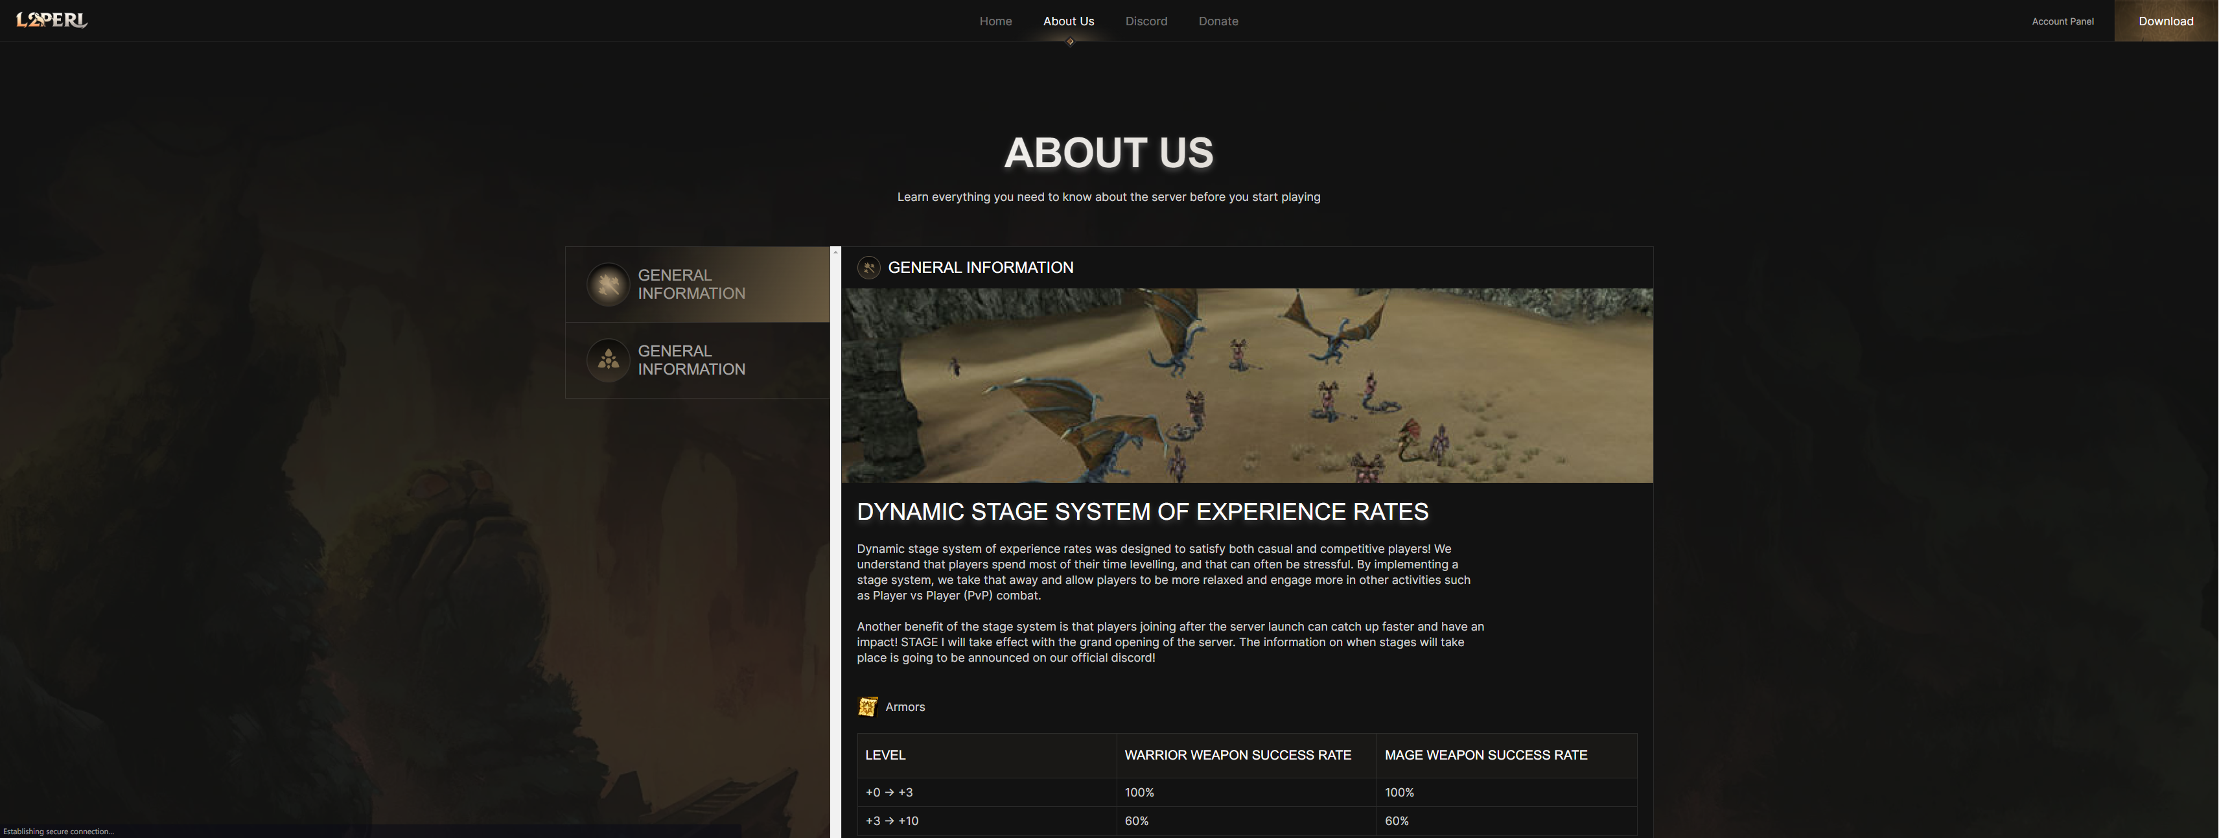Screen dimensions: 2219x838
Task: Go to the Donate page
Action: point(1218,21)
